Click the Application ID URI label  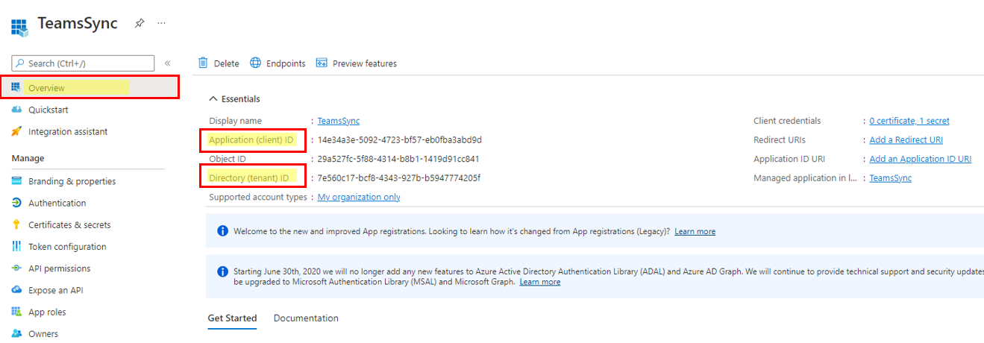click(x=789, y=159)
